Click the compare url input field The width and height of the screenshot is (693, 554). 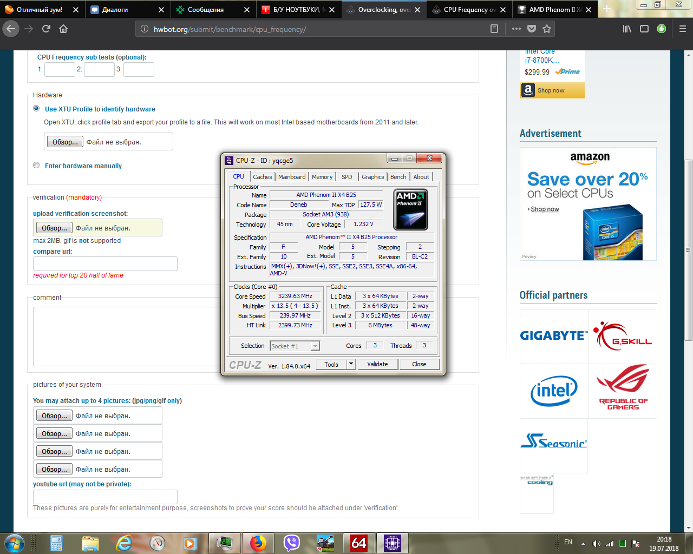105,263
